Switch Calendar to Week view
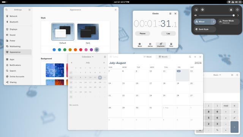 (148, 57)
